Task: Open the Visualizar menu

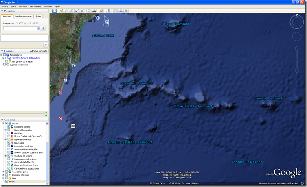Action: click(23, 7)
